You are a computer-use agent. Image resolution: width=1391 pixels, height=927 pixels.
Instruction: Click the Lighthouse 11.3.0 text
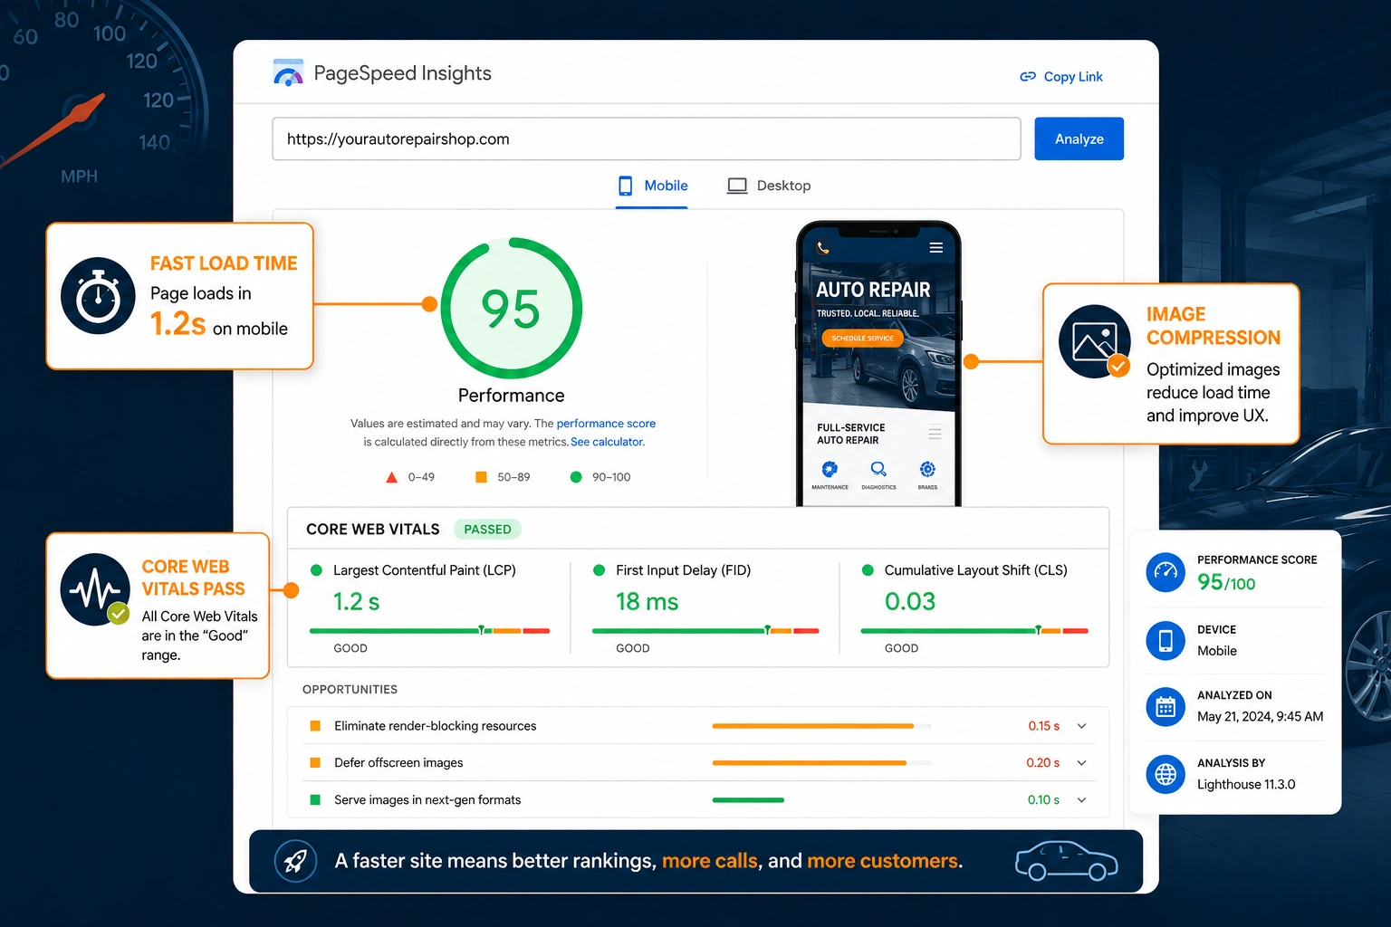coord(1246,785)
